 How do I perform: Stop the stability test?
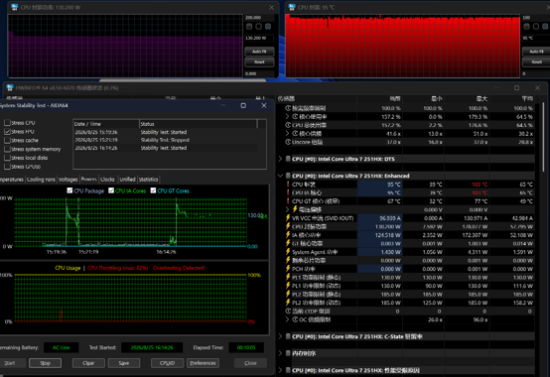pyautogui.click(x=46, y=363)
